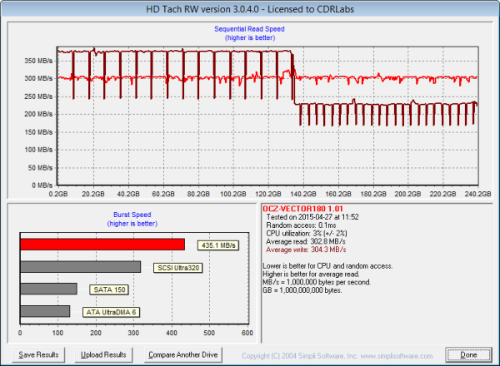The width and height of the screenshot is (500, 366).
Task: Click the ATA UltraDMA 6 gray bar
Action: click(45, 311)
